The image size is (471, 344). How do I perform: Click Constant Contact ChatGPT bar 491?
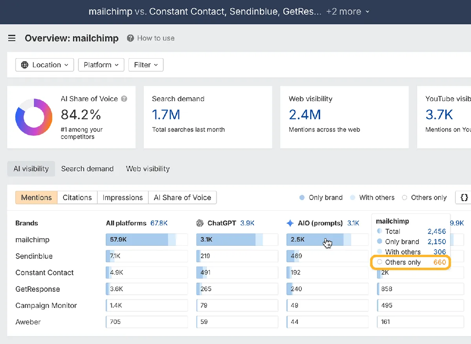(x=237, y=272)
